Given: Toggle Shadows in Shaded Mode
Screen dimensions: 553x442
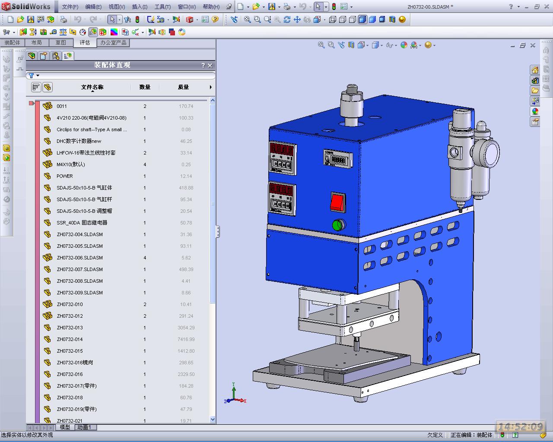Looking at the screenshot, I should click(382, 19).
